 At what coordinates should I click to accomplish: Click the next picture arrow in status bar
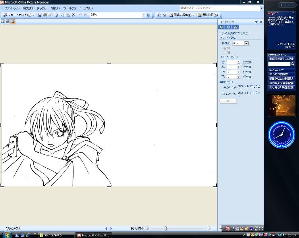[111, 228]
